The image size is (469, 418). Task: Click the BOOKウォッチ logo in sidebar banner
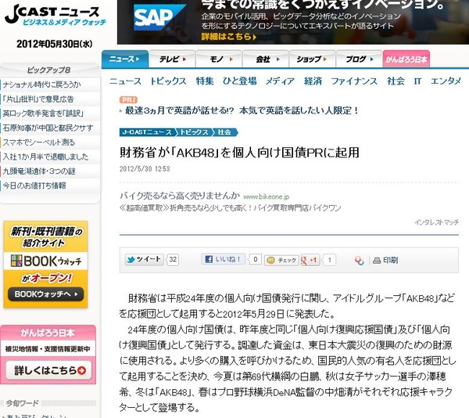[46, 261]
